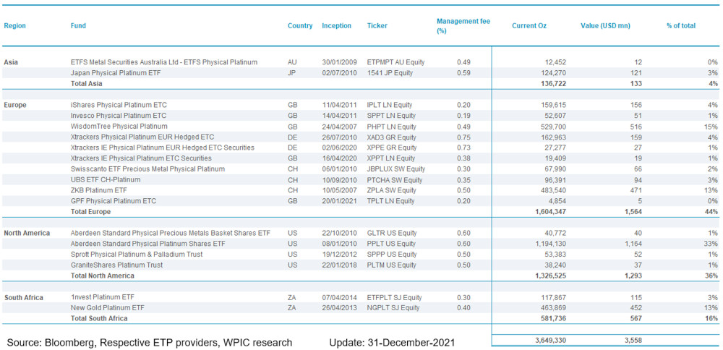Image resolution: width=723 pixels, height=350 pixels.
Task: Click ticker JBPLUX SW Equity
Action: point(396,168)
